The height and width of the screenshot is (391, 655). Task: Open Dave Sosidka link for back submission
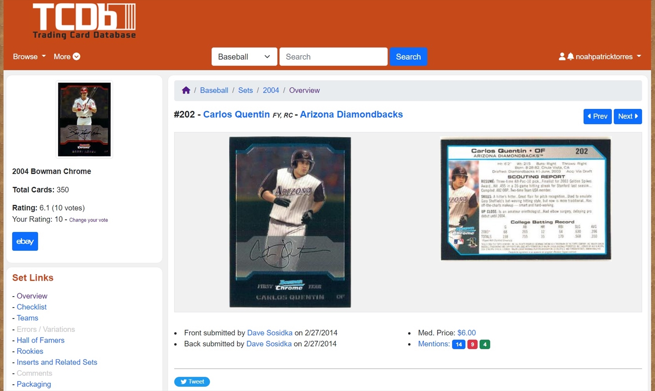click(x=269, y=344)
